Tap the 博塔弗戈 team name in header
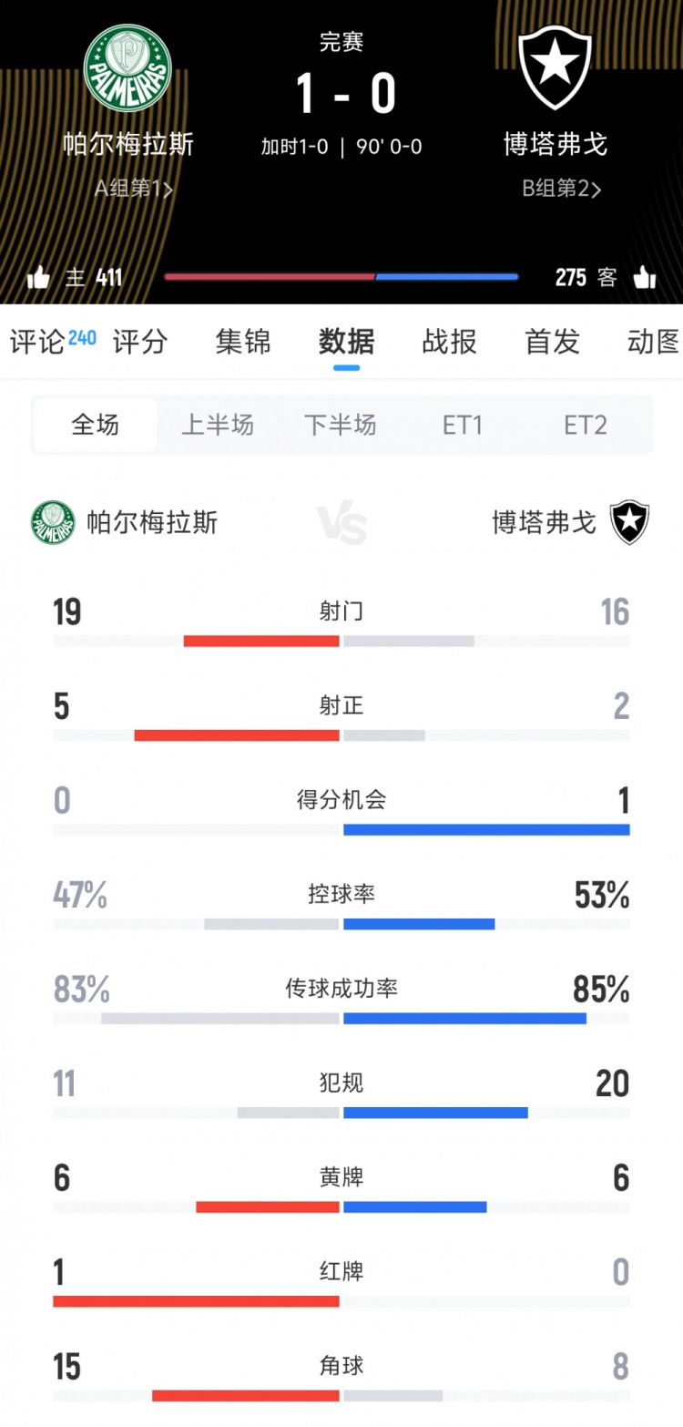683x1427 pixels. 556,144
